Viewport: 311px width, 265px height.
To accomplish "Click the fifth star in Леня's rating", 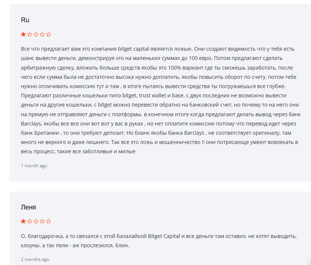I will tap(49, 221).
